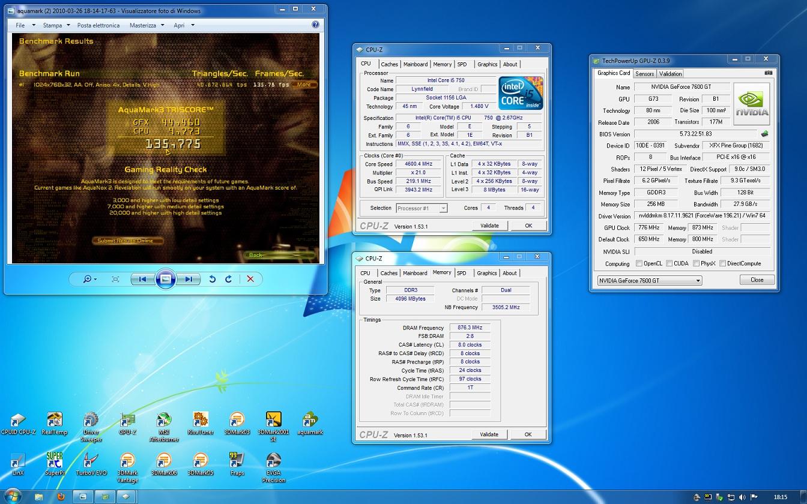This screenshot has width=807, height=504.
Task: Open SPD tab in upper CPU-Z window
Action: (462, 64)
